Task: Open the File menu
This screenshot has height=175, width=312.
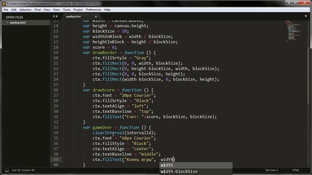Action: 6,10
